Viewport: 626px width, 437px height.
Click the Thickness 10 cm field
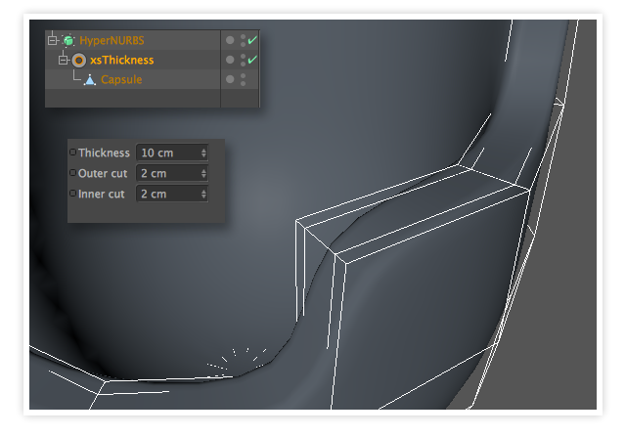[172, 153]
